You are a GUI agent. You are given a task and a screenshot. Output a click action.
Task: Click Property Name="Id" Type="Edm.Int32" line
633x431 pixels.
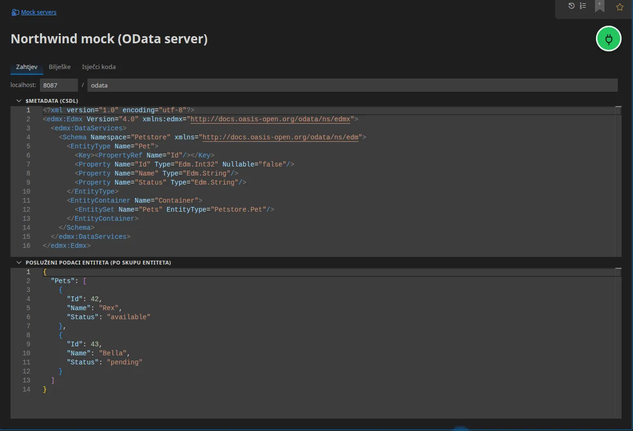[184, 164]
